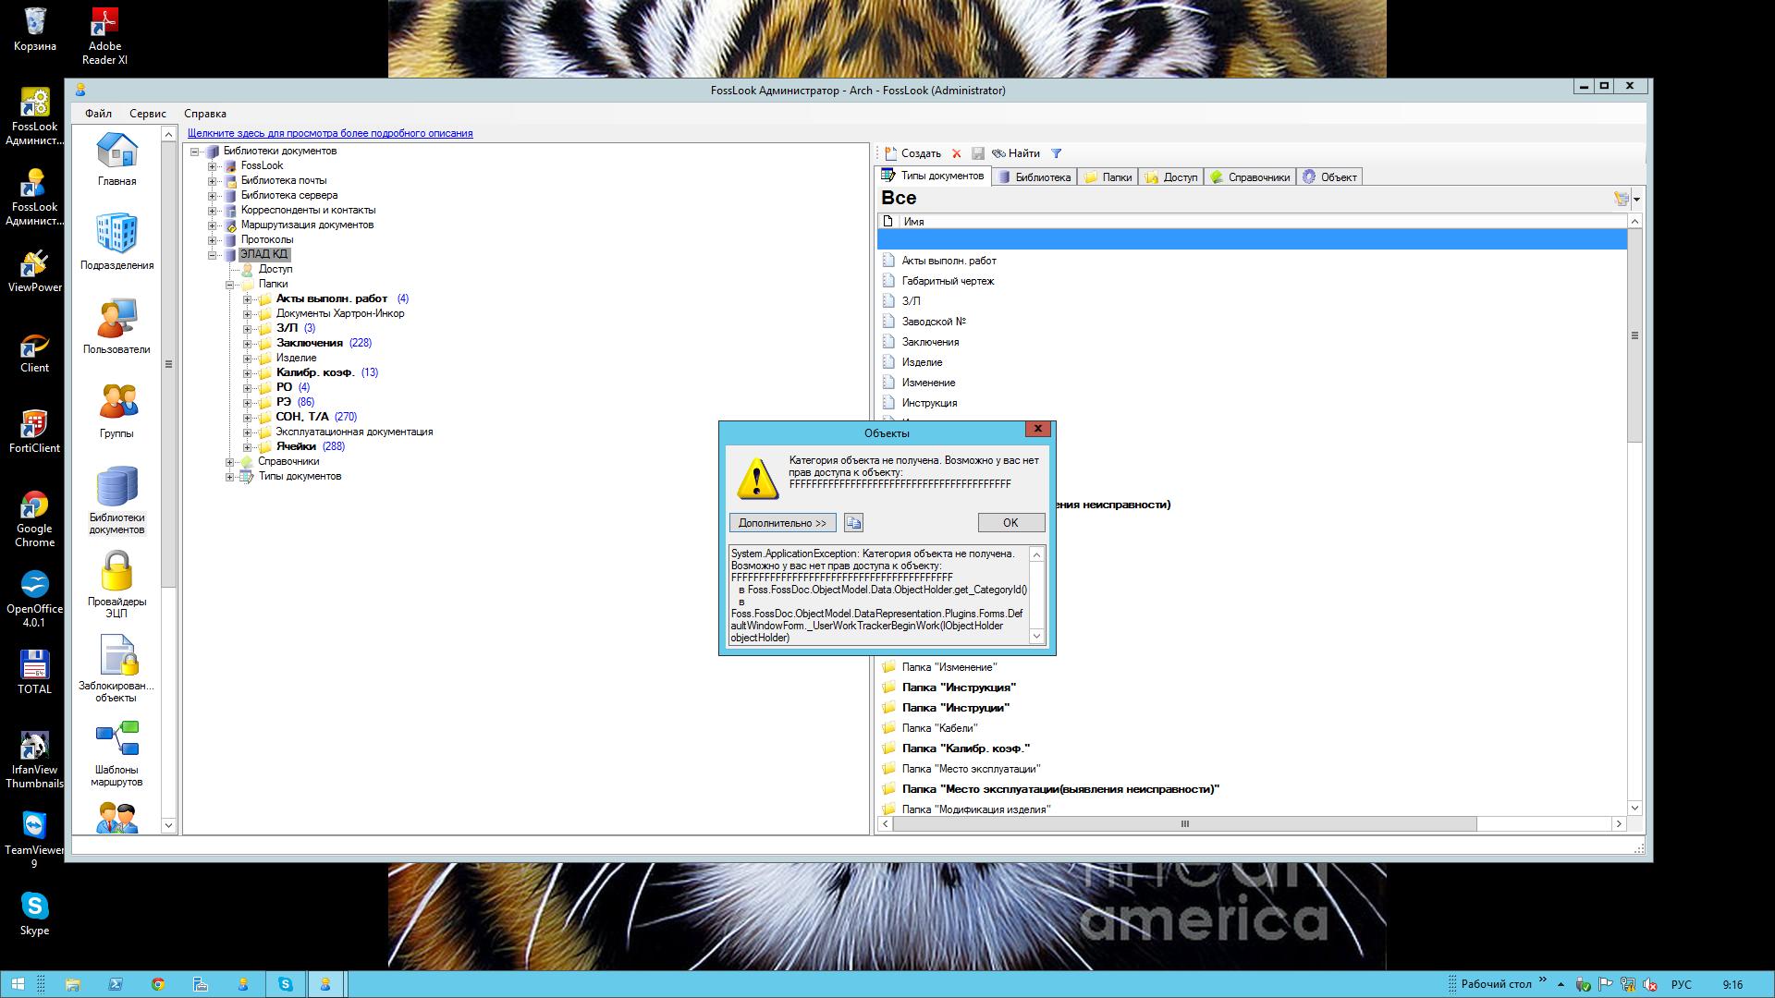This screenshot has width=1775, height=998.
Task: Open Шаблоны маршрутов in the sidebar
Action: (116, 753)
